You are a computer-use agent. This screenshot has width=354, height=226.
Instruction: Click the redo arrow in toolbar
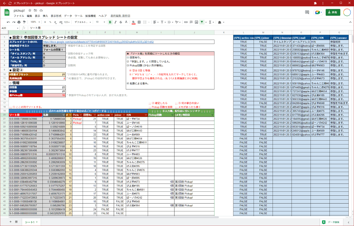coord(14,22)
